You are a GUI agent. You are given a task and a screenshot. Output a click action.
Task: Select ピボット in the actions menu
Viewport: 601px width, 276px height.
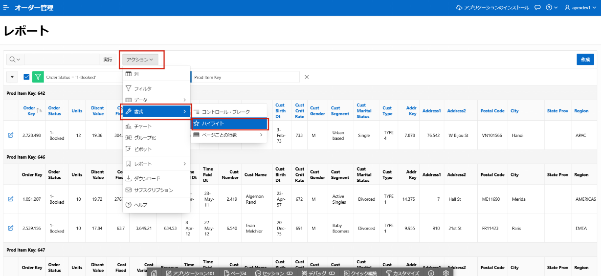(x=156, y=149)
